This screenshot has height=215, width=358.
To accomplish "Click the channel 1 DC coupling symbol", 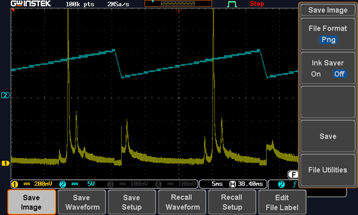I will pos(27,184).
